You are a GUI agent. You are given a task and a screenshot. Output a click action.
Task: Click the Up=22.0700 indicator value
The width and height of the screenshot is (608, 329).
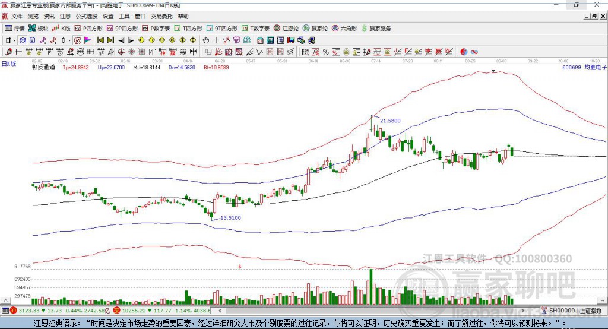111,67
